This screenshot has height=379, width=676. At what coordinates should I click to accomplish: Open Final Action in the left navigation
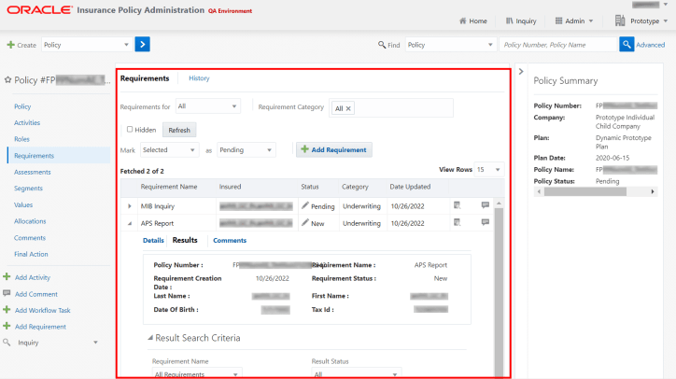pos(31,254)
